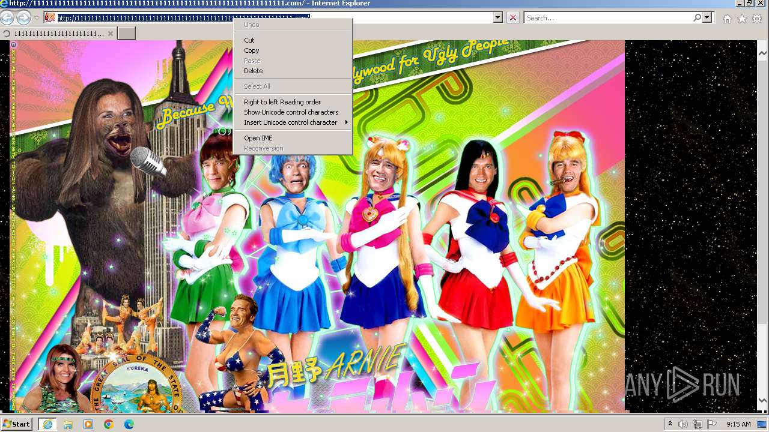Click the 9:15 AM system clock
Viewport: 769px width, 432px height.
point(738,424)
